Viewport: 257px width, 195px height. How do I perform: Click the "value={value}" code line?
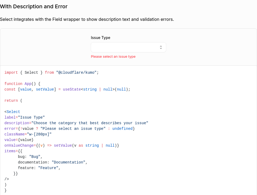[19, 140]
